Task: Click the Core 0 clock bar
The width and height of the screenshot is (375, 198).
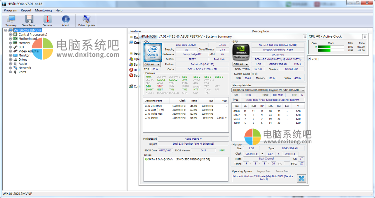Action: pyautogui.click(x=330, y=47)
